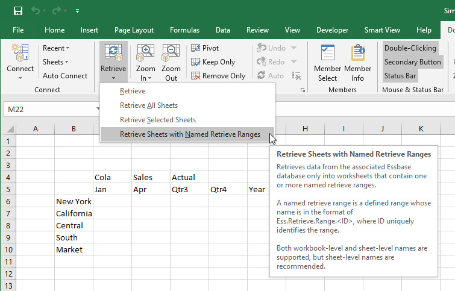
Task: Choose Retrieve from the dropdown menu
Action: [x=187, y=91]
